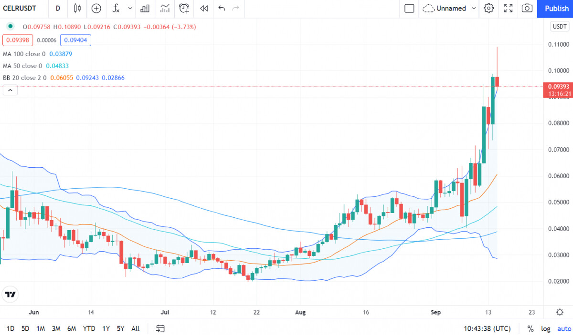The height and width of the screenshot is (335, 573).
Task: Select the YTD date range
Action: [x=89, y=328]
